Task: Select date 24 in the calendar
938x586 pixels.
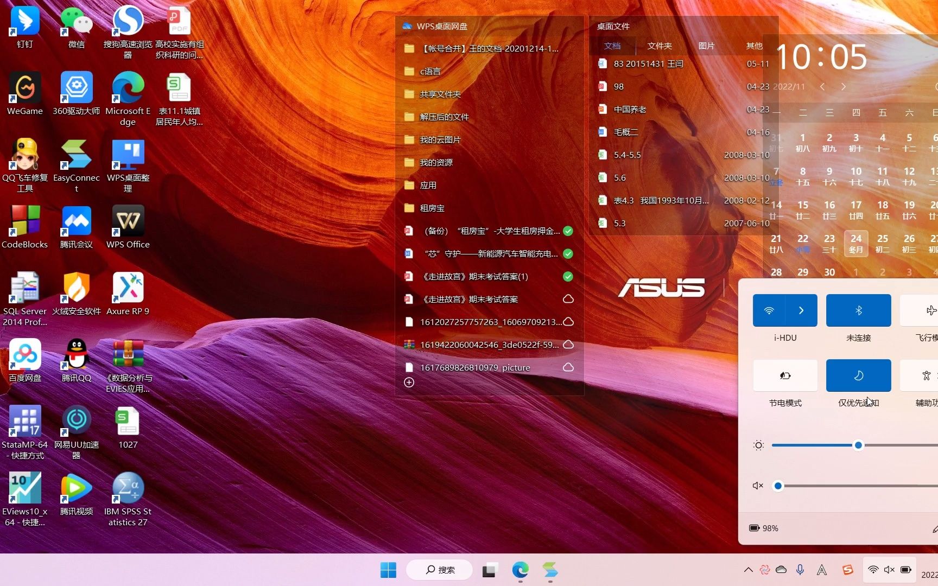Action: click(856, 243)
